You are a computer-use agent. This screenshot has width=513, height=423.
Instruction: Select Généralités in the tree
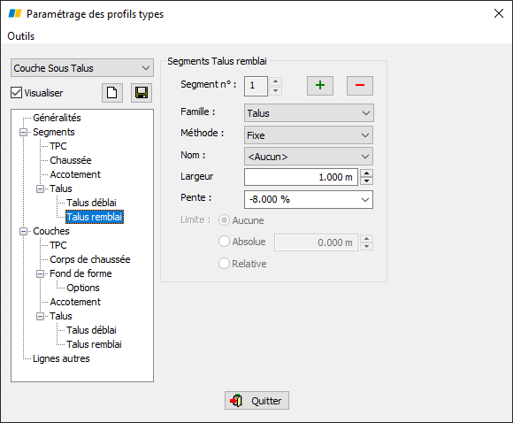click(57, 118)
